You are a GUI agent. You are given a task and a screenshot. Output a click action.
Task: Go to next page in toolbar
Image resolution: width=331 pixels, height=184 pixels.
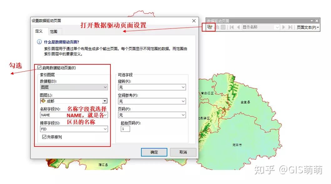[x=283, y=27]
